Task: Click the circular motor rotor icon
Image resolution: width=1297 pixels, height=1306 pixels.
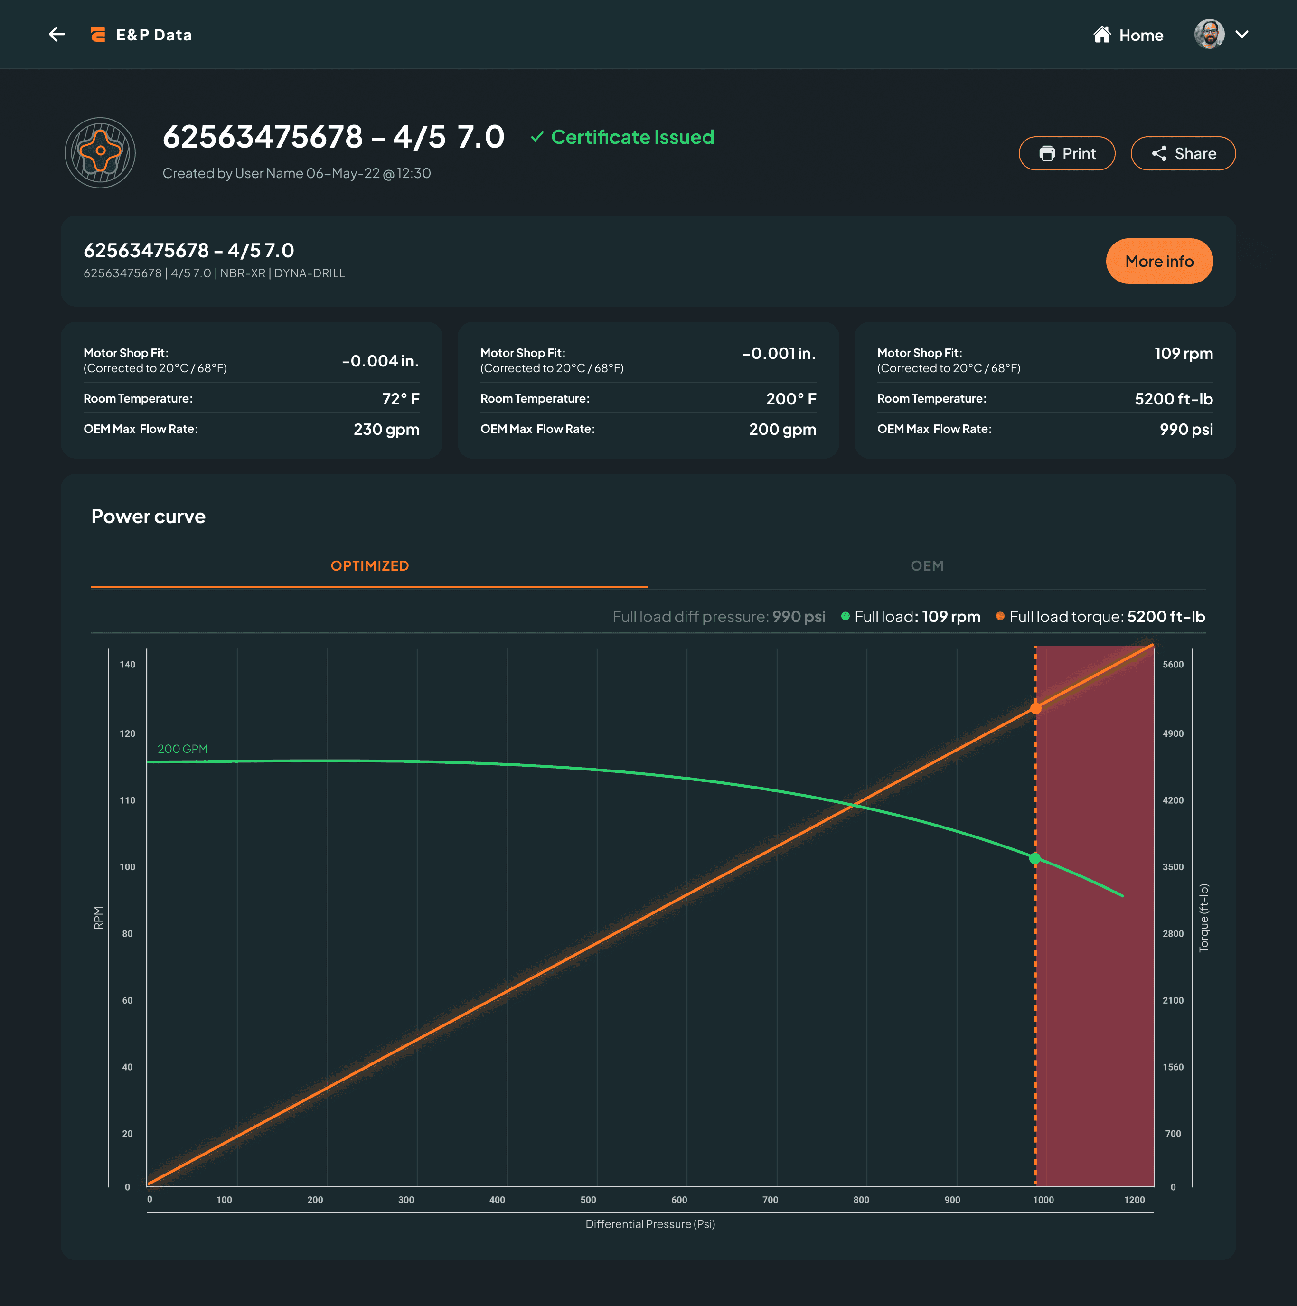Action: point(100,153)
